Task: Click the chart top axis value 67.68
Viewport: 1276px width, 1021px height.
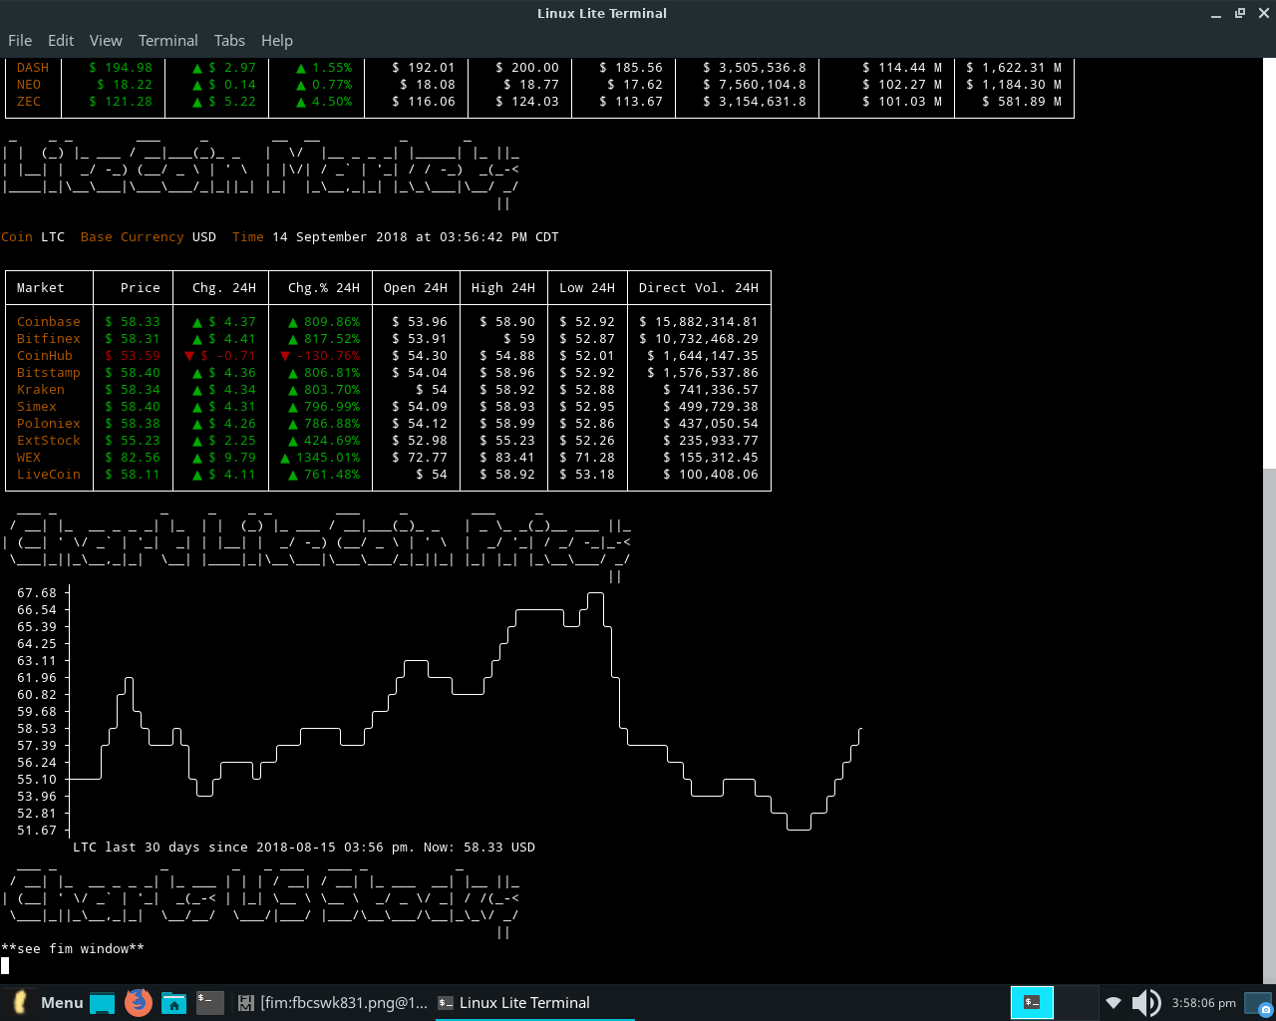Action: click(x=37, y=593)
